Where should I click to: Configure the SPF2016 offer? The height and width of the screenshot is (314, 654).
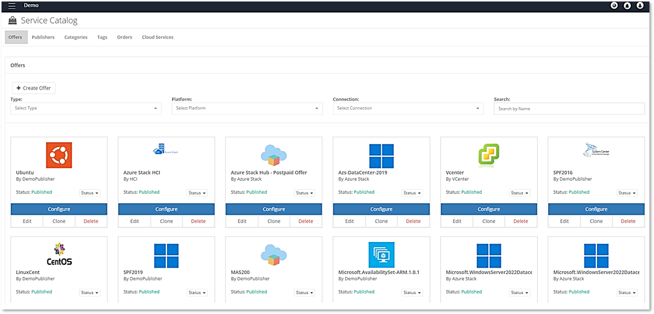coord(596,209)
